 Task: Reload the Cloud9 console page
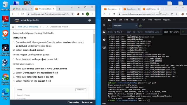click(x=114, y=14)
